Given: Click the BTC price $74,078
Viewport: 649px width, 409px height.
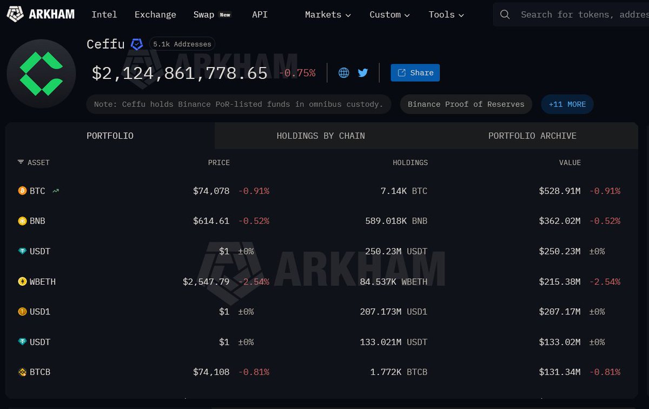Looking at the screenshot, I should coord(211,191).
